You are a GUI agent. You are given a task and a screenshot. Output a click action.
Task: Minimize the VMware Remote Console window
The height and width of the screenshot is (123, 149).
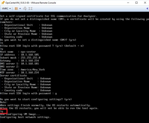click(128, 3)
